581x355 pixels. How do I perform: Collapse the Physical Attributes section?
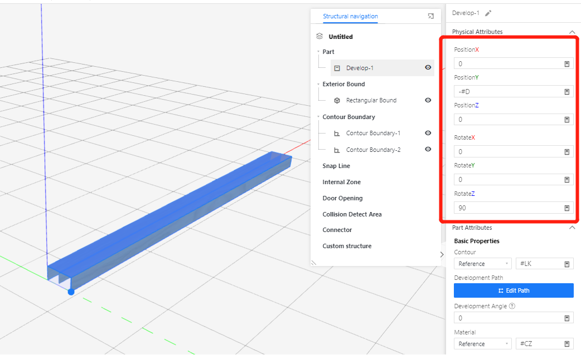click(x=572, y=32)
